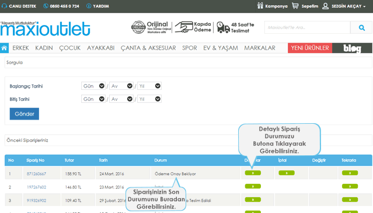Click the green İptal button for order 871260667

(x=287, y=173)
